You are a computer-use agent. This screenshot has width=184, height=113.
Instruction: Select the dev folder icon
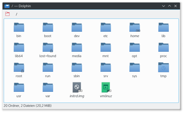coord(77,27)
